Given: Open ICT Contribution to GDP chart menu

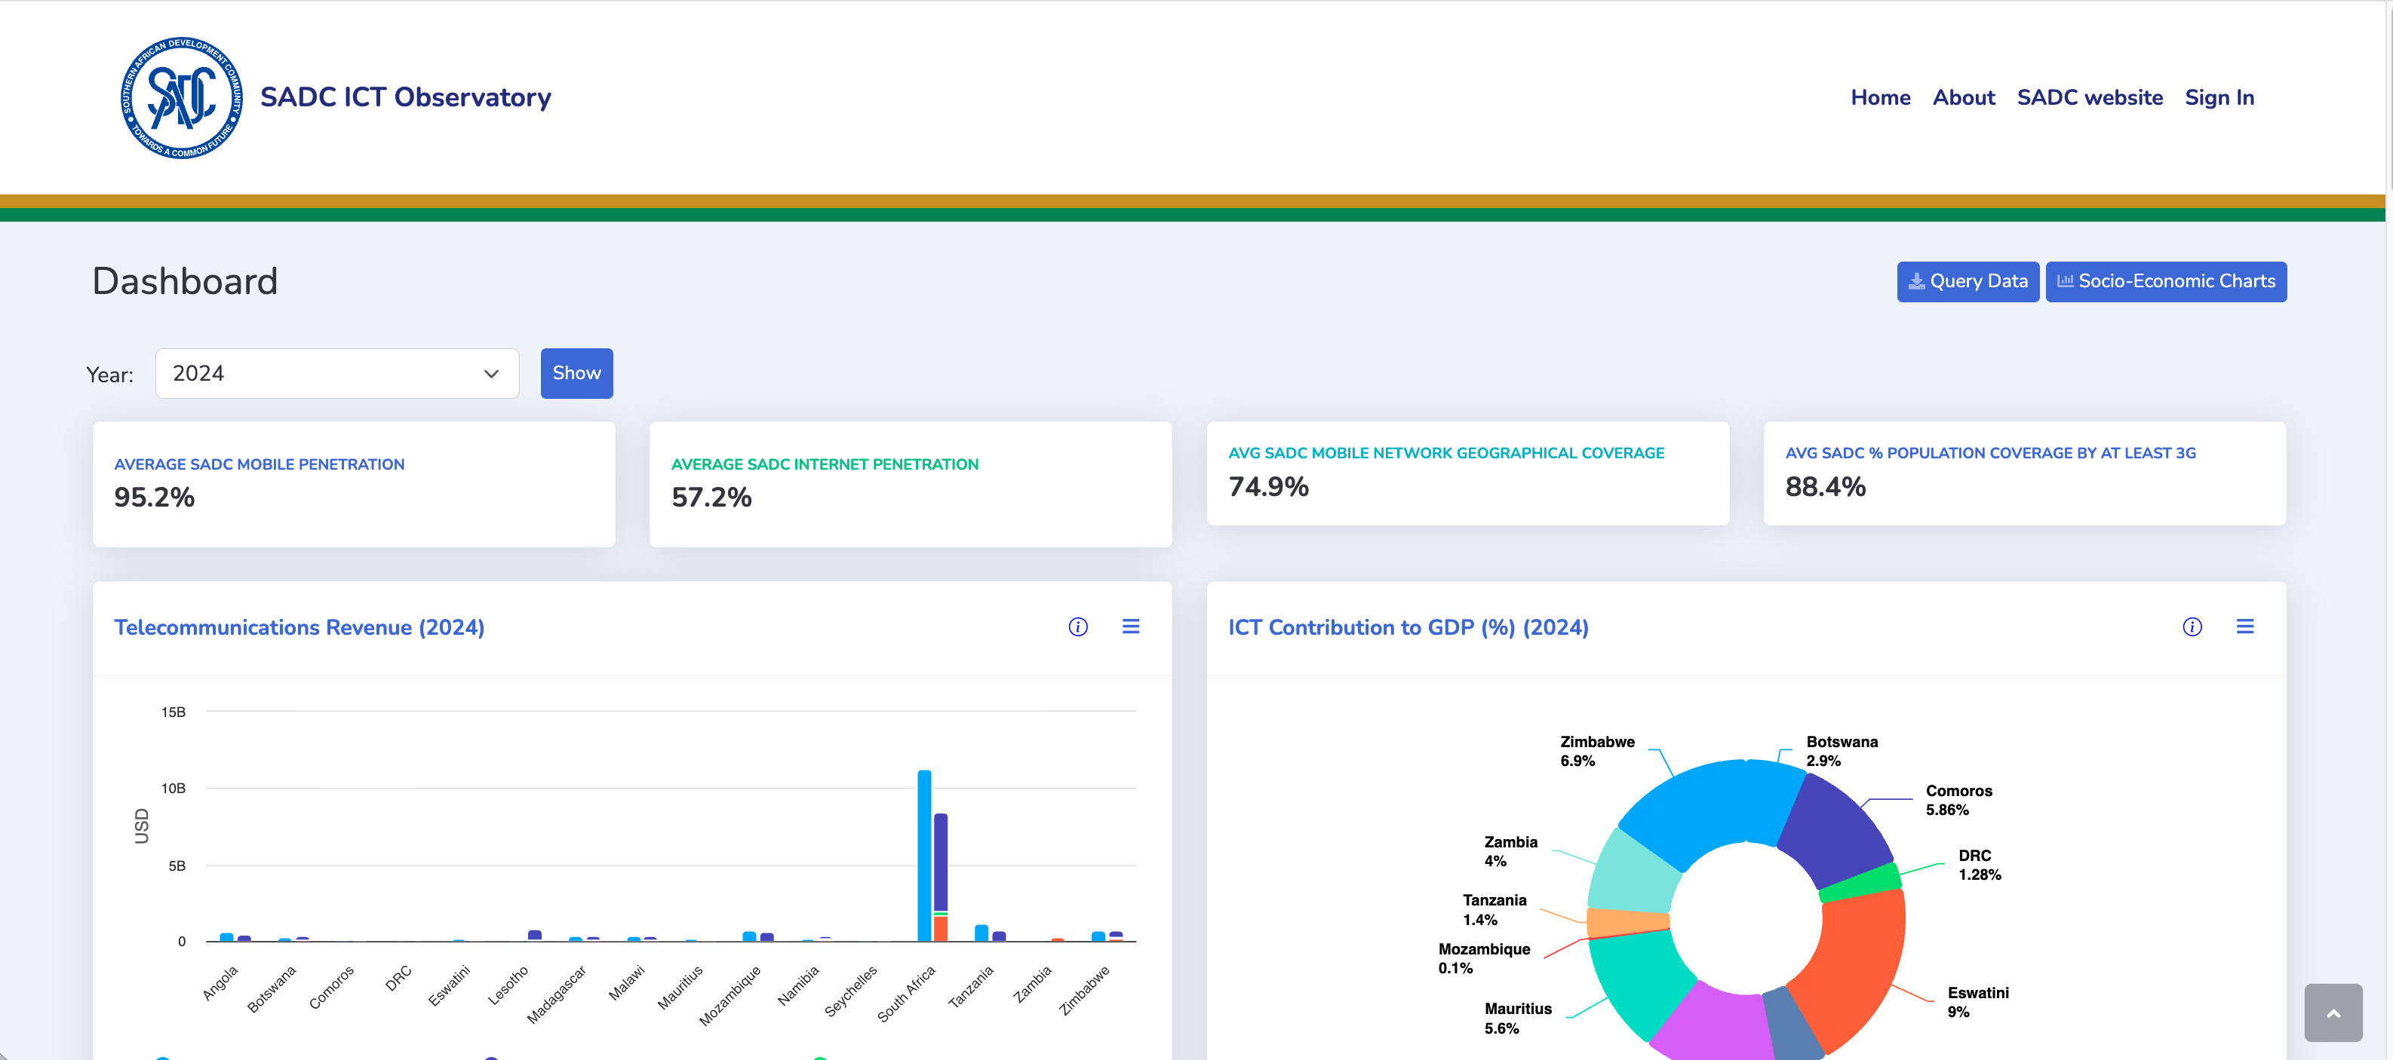Looking at the screenshot, I should (2244, 627).
